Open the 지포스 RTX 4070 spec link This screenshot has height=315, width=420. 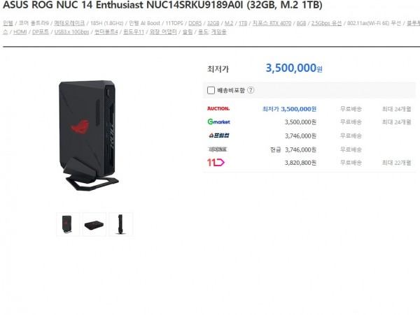[x=272, y=23]
